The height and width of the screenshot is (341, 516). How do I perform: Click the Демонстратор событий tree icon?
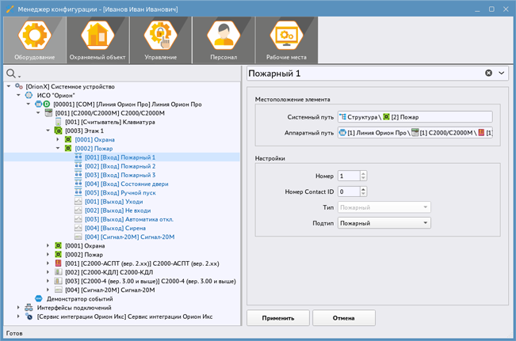(38, 299)
